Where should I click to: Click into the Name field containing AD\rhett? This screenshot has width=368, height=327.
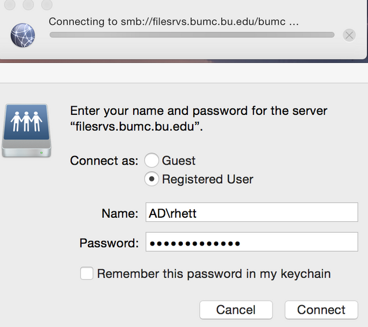252,213
